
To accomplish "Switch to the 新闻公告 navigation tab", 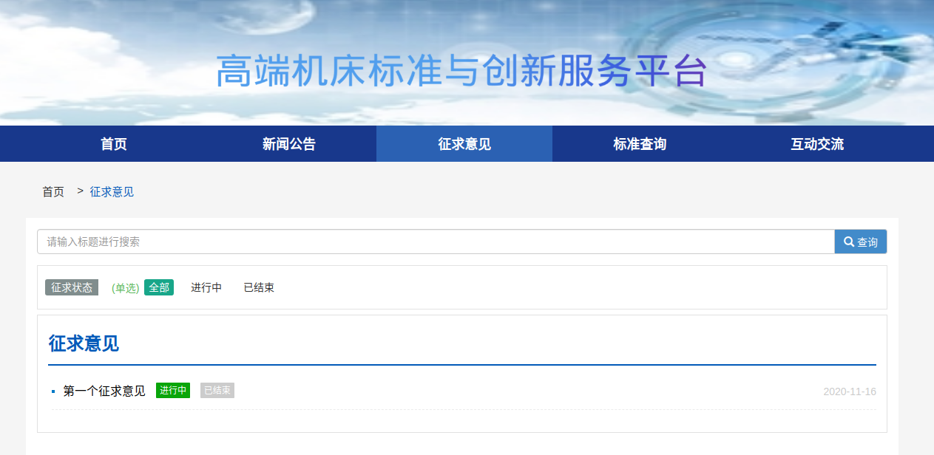I will [289, 144].
